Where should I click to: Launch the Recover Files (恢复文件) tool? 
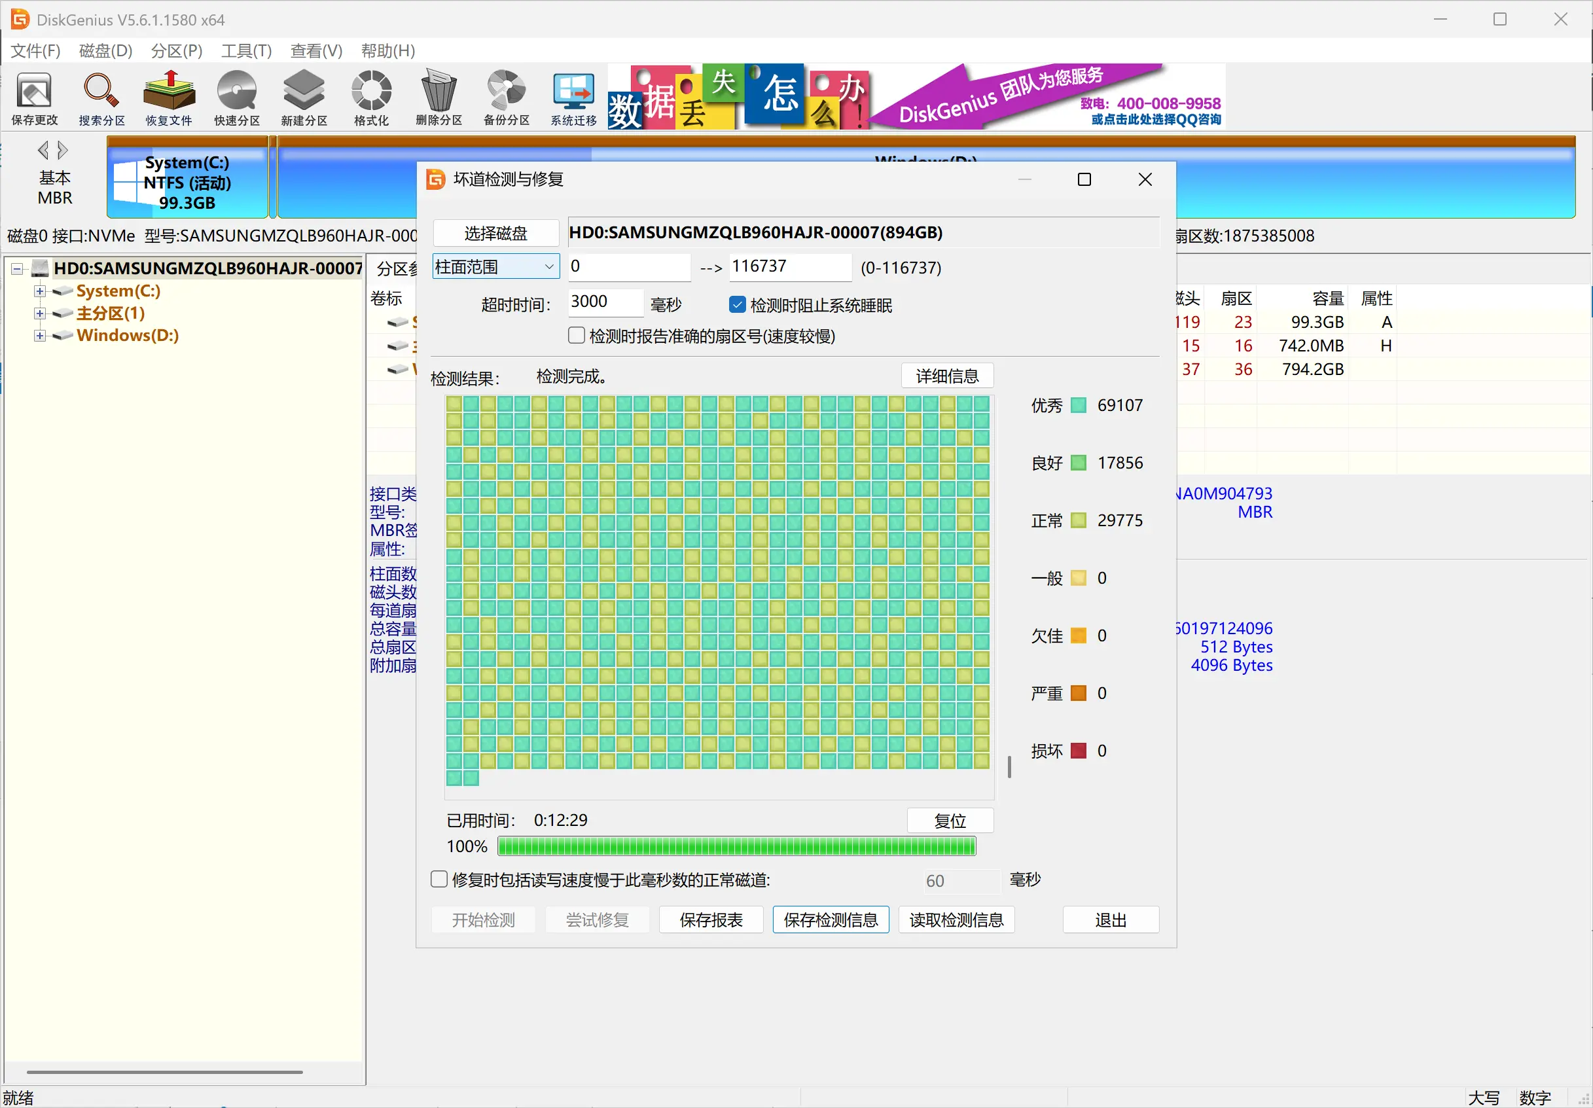click(169, 98)
